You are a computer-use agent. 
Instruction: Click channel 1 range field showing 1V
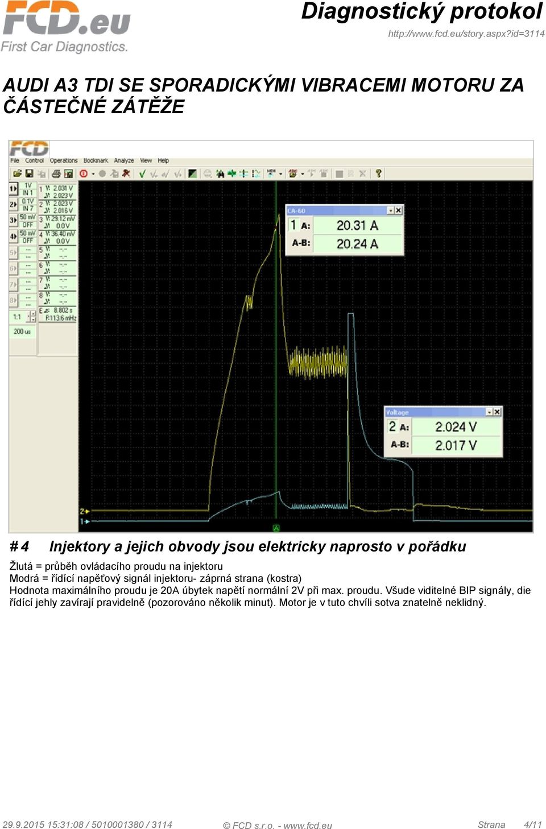28,185
